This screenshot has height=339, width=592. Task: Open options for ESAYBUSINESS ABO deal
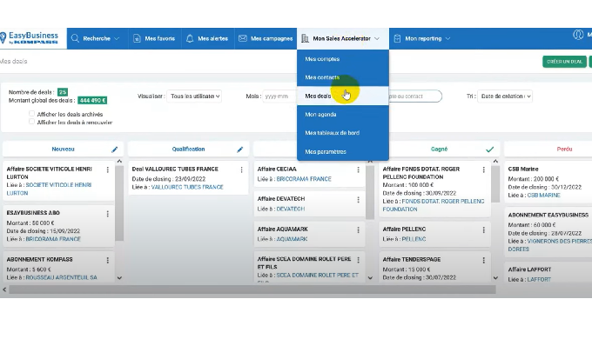pos(108,214)
